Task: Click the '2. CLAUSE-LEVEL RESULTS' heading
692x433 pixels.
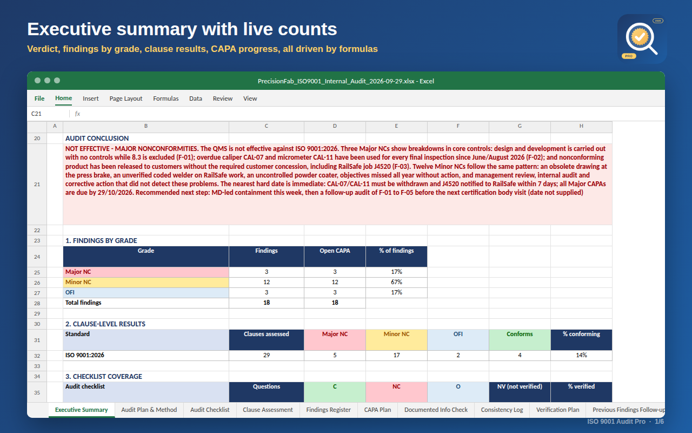Action: click(146, 324)
